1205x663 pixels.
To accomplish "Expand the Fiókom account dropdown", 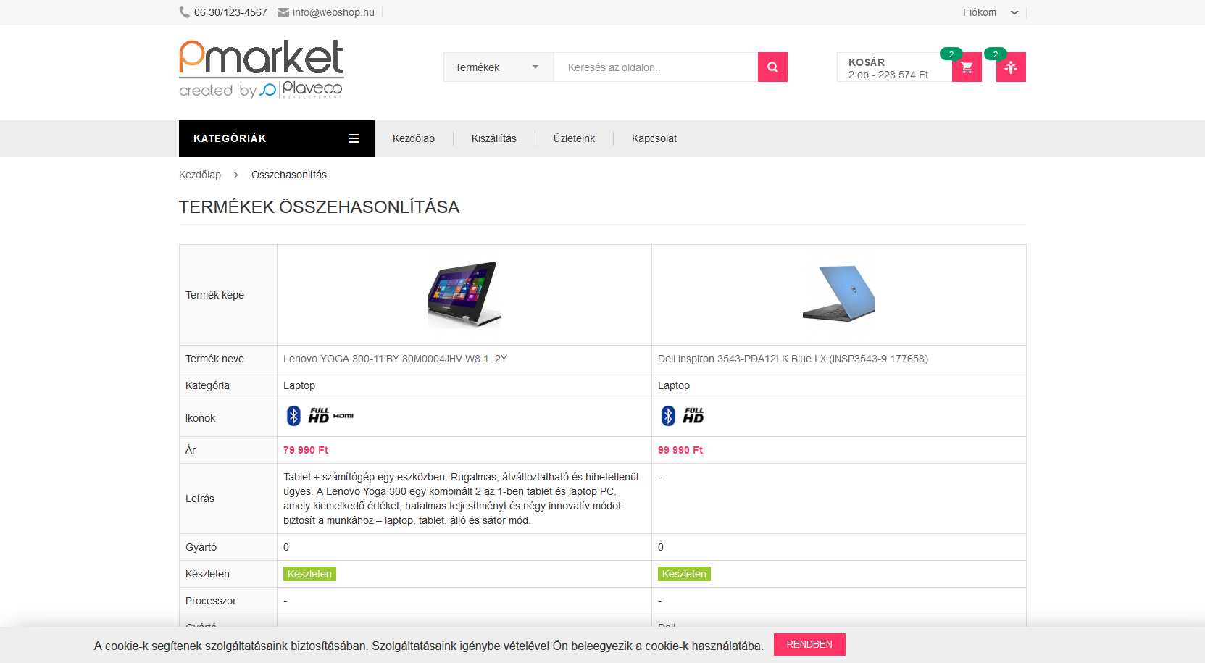I will 990,12.
